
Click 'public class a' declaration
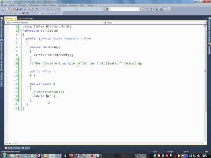pos(43,72)
